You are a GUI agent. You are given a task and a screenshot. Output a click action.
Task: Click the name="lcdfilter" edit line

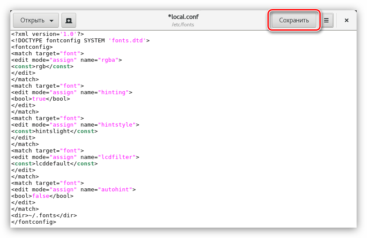coord(74,157)
